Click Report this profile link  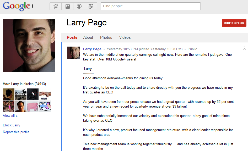(16, 132)
